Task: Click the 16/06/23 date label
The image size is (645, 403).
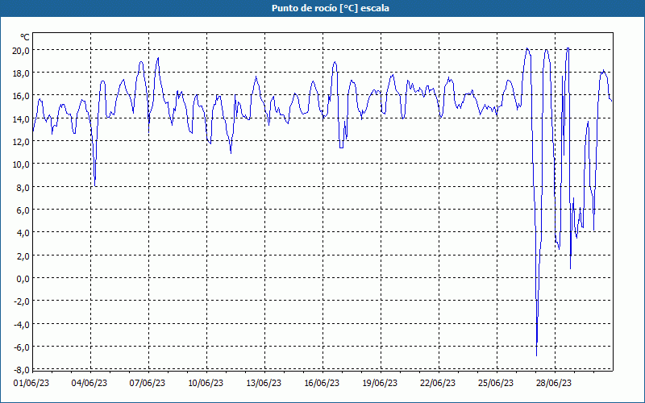Action: 322,383
